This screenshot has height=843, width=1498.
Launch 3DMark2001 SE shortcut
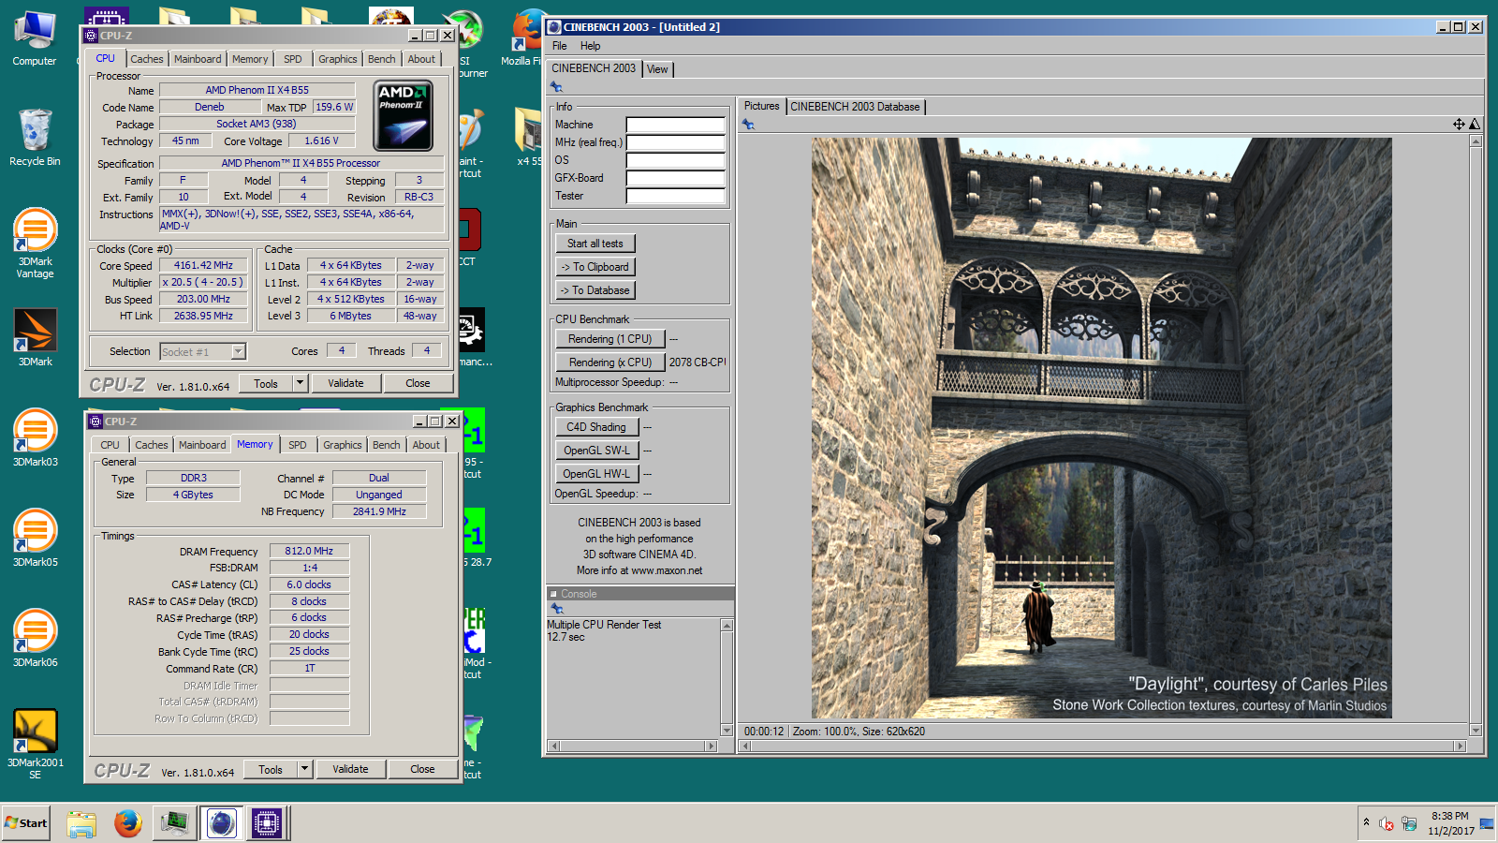[x=35, y=744]
